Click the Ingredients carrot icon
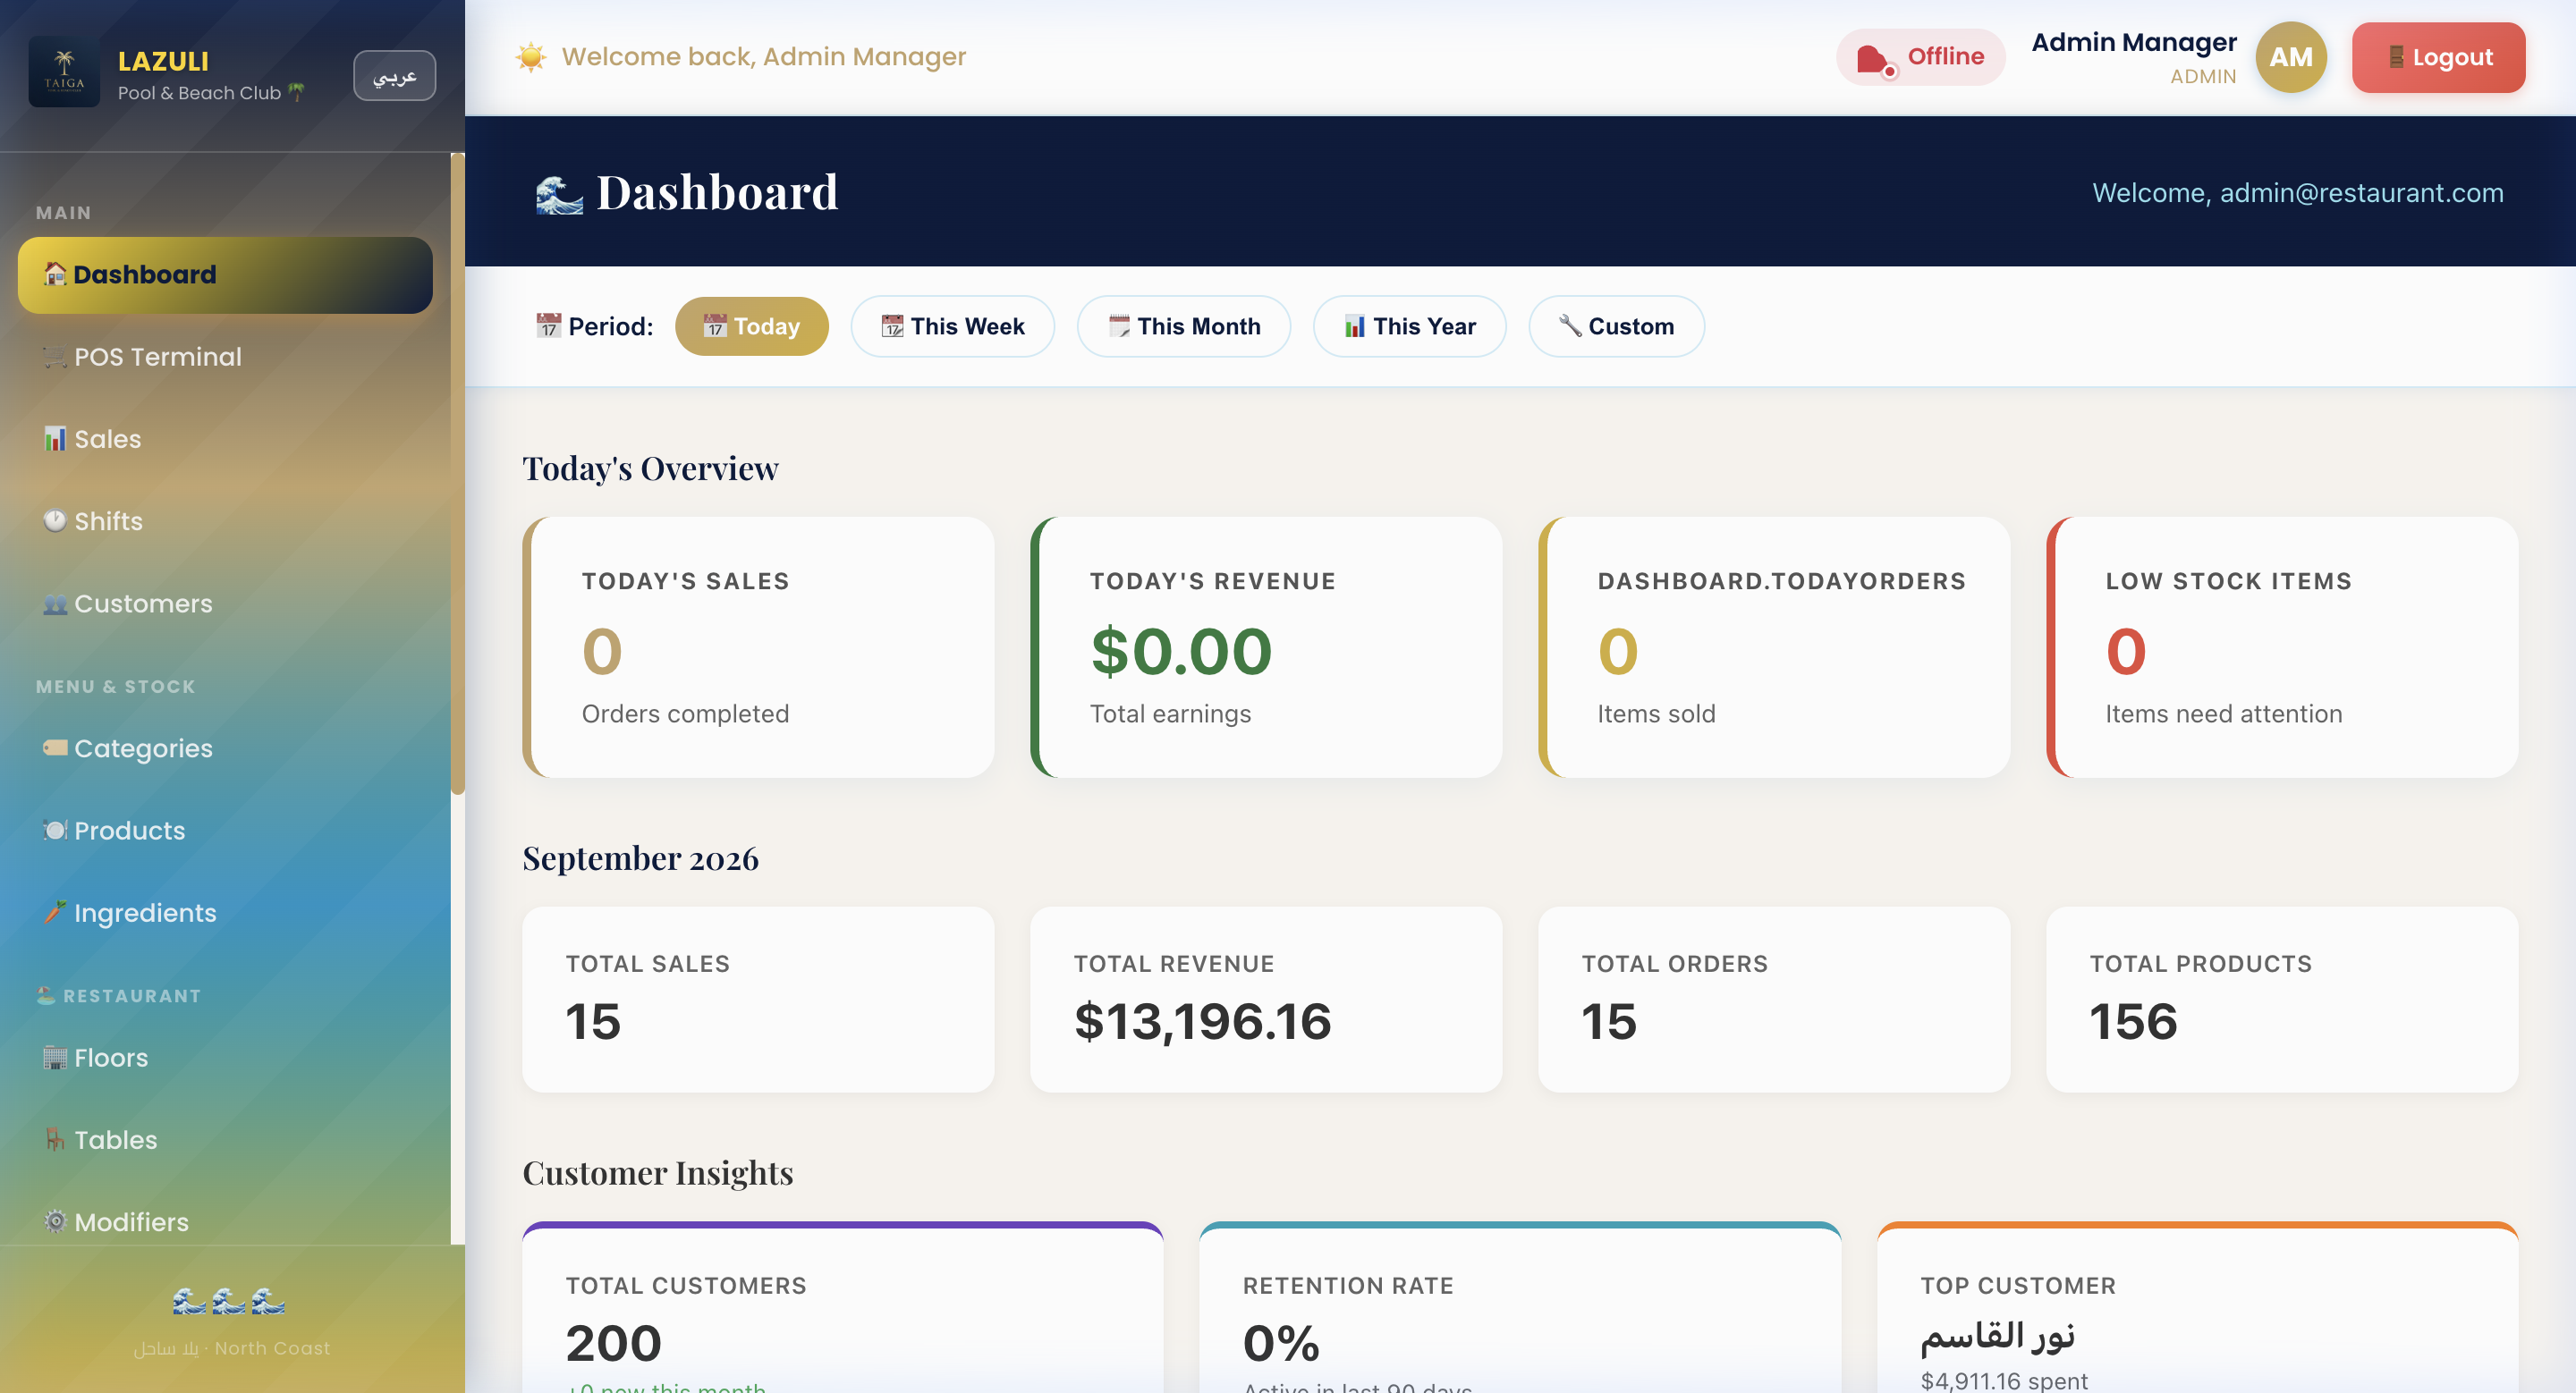Image resolution: width=2576 pixels, height=1393 pixels. (55, 912)
